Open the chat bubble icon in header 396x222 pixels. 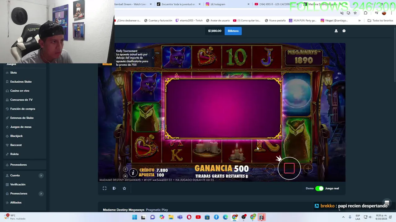pyautogui.click(x=344, y=31)
